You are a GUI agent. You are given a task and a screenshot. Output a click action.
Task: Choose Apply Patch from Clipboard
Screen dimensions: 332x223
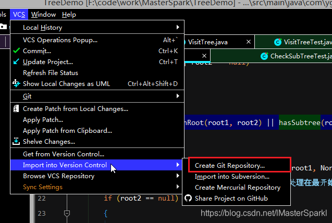[97, 131]
